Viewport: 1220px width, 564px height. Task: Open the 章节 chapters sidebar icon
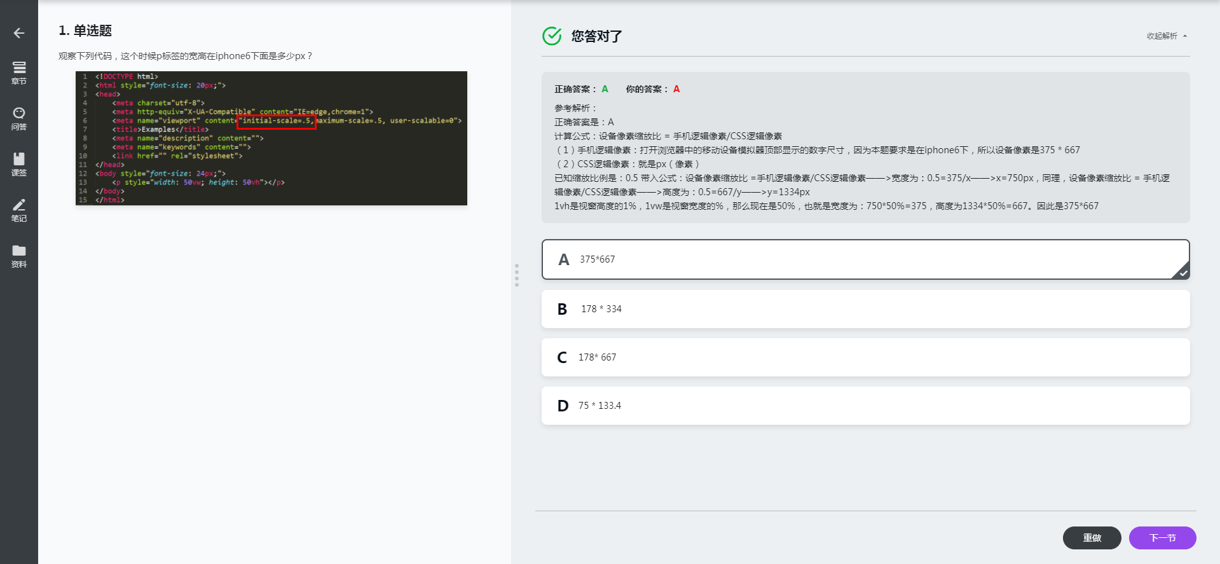(19, 73)
